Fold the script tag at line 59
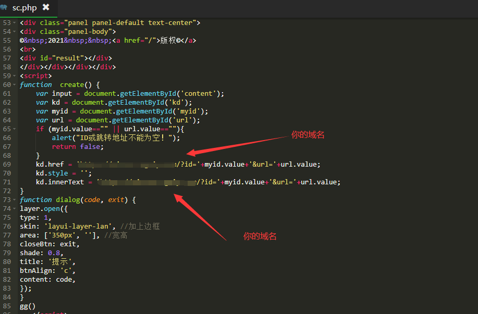Image resolution: width=478 pixels, height=314 pixels. tap(14, 76)
